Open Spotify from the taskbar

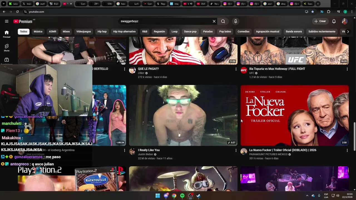[182, 196]
